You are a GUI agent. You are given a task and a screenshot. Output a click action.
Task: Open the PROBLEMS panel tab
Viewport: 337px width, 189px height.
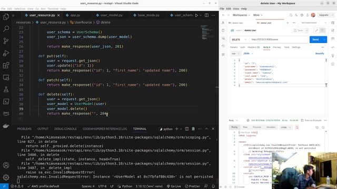[24, 129]
